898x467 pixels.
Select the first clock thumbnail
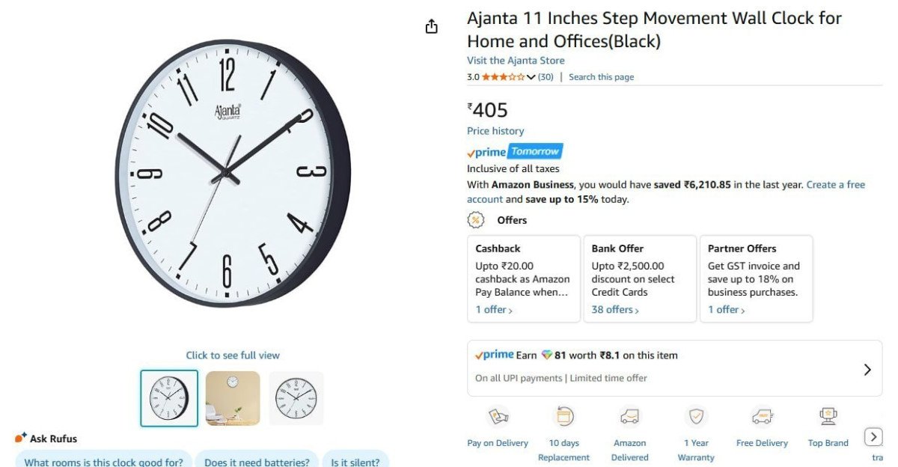point(169,398)
